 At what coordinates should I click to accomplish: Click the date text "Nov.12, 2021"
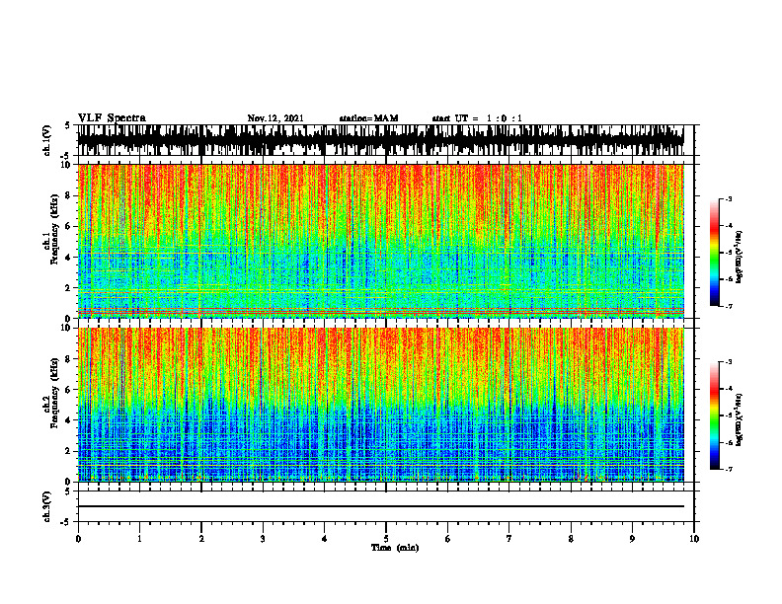[x=275, y=118]
